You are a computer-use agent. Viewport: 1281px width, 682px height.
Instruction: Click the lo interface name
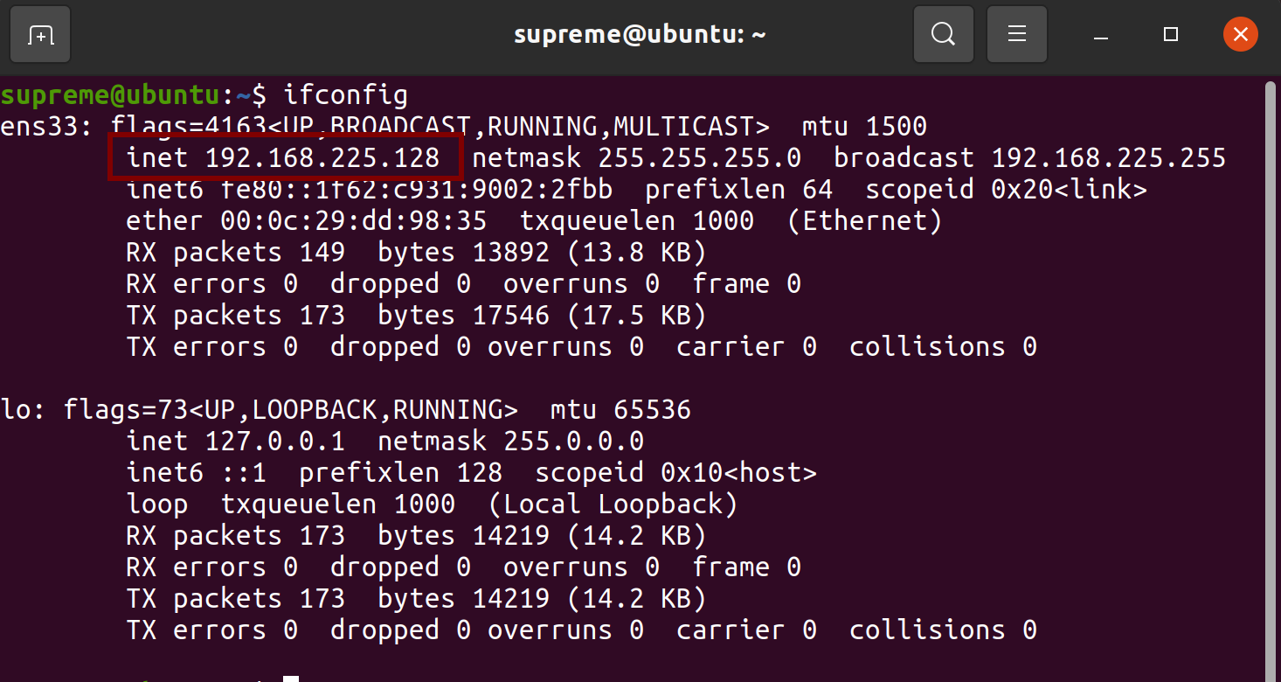coord(16,410)
